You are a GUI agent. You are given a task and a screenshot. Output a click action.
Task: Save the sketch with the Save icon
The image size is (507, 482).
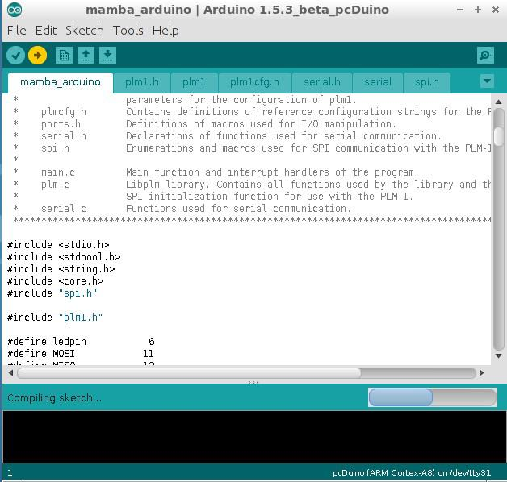107,55
